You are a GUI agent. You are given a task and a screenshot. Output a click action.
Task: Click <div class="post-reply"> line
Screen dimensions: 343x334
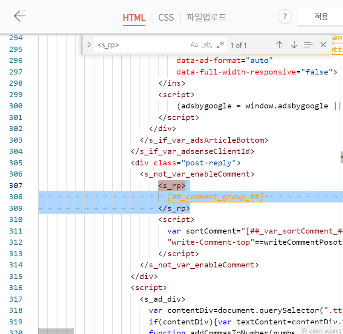pos(185,163)
